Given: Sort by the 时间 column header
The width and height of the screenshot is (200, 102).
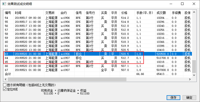Looking at the screenshot, I should 28,13.
